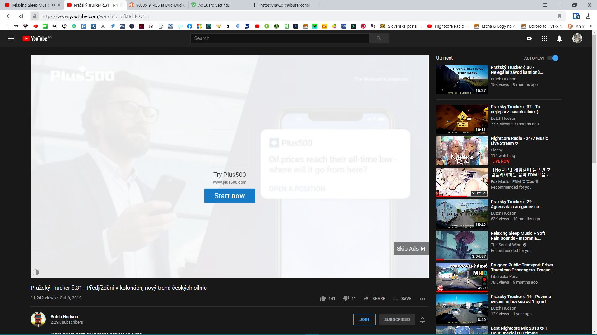Open the create video camera icon

click(x=530, y=38)
